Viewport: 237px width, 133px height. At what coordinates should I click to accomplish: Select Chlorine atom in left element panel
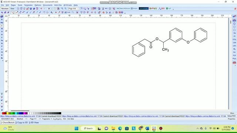[2, 52]
